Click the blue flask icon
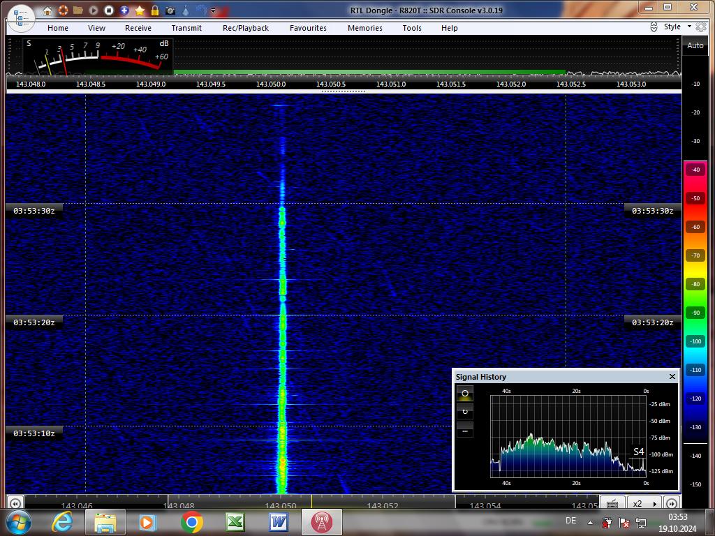715x536 pixels. tap(186, 10)
